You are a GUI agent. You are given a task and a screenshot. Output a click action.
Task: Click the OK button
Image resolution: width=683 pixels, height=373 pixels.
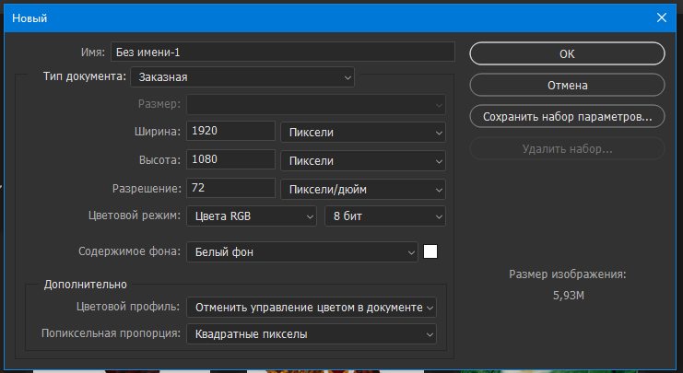tap(567, 53)
